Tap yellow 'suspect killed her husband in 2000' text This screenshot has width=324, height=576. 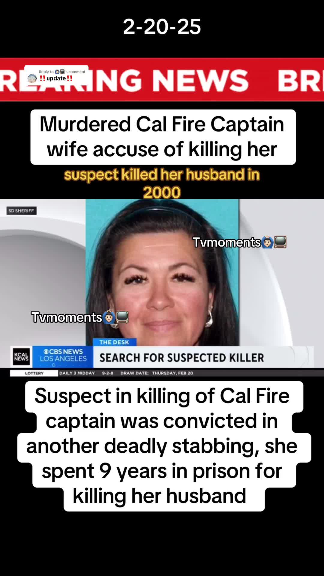(x=162, y=183)
